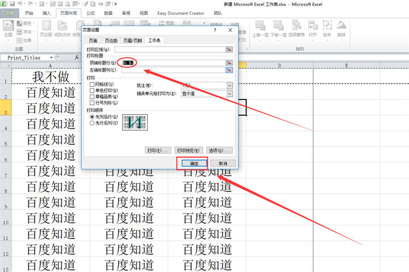
Task: Switch to Header/Footer (页眉/页脚) tab
Action: pos(133,40)
